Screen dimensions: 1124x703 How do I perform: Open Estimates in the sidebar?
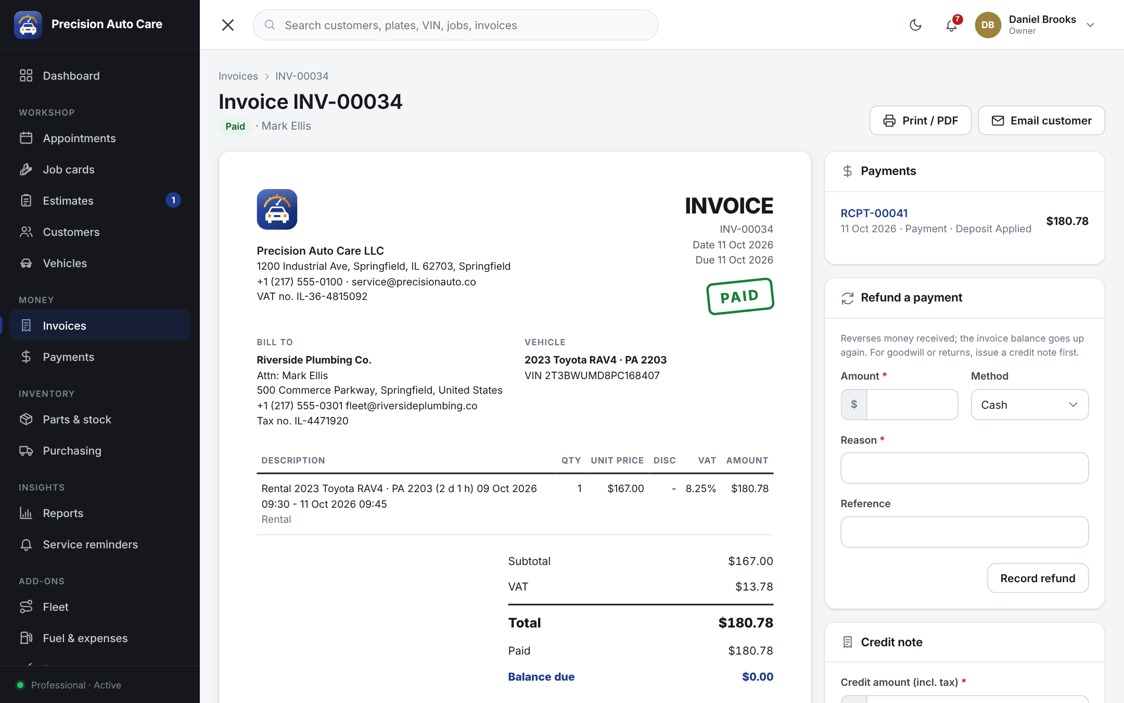pyautogui.click(x=100, y=200)
